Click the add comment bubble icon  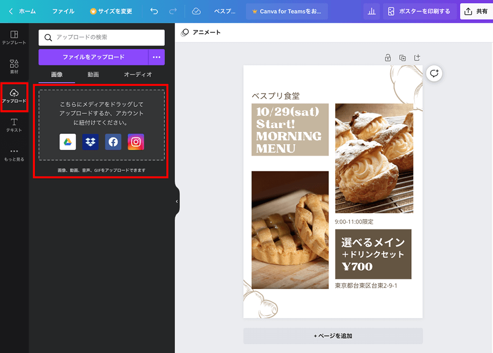pos(434,73)
